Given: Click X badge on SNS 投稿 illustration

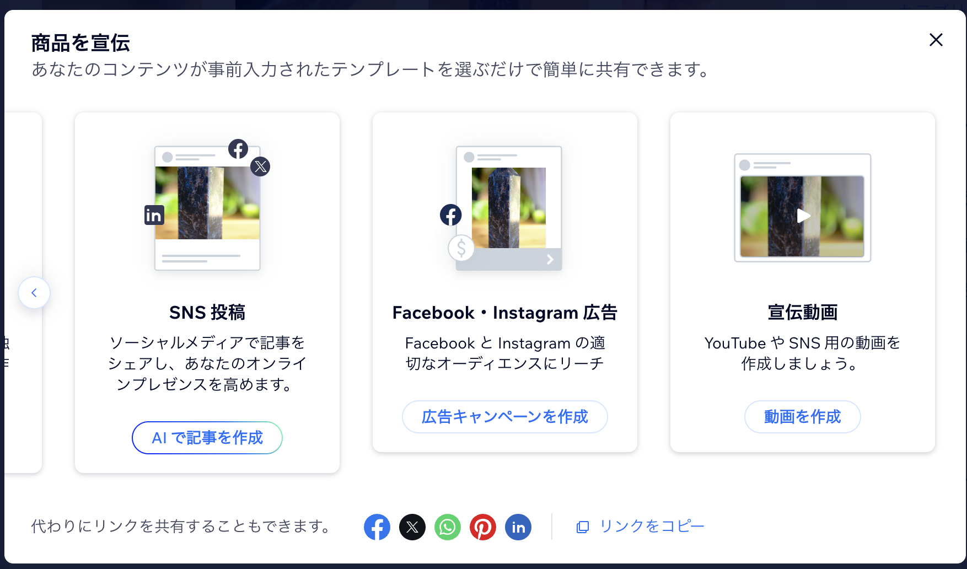Looking at the screenshot, I should tap(260, 167).
